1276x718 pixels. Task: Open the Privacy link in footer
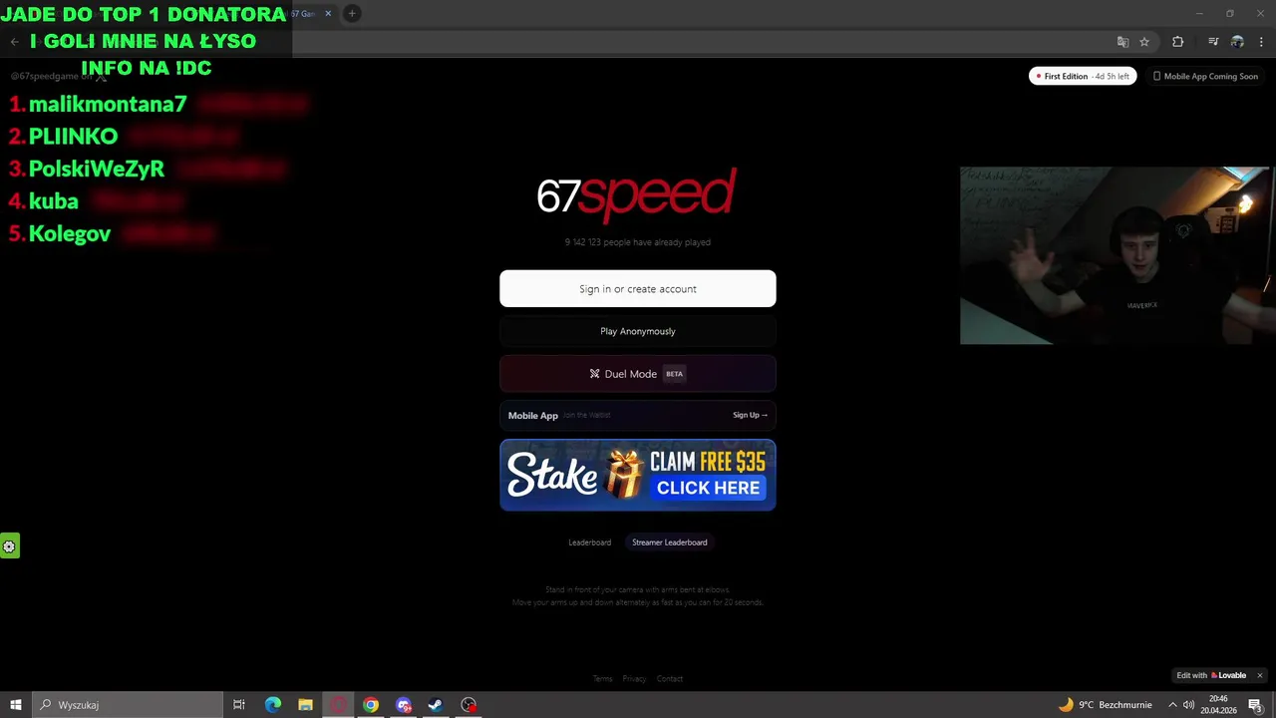[x=634, y=679]
